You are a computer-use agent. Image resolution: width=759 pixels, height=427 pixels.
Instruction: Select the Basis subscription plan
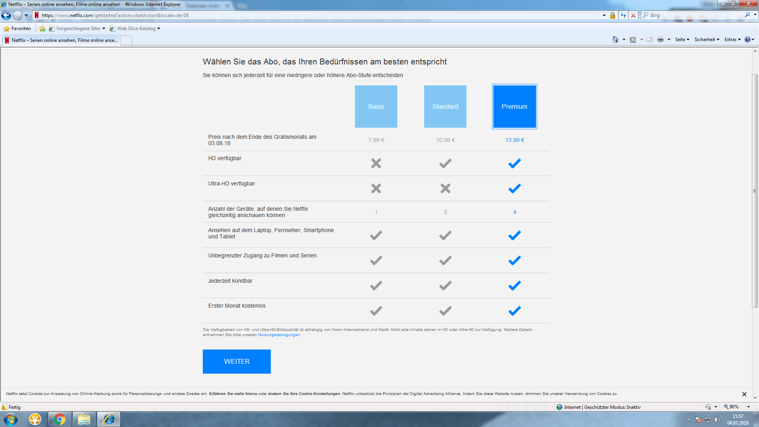pyautogui.click(x=376, y=106)
